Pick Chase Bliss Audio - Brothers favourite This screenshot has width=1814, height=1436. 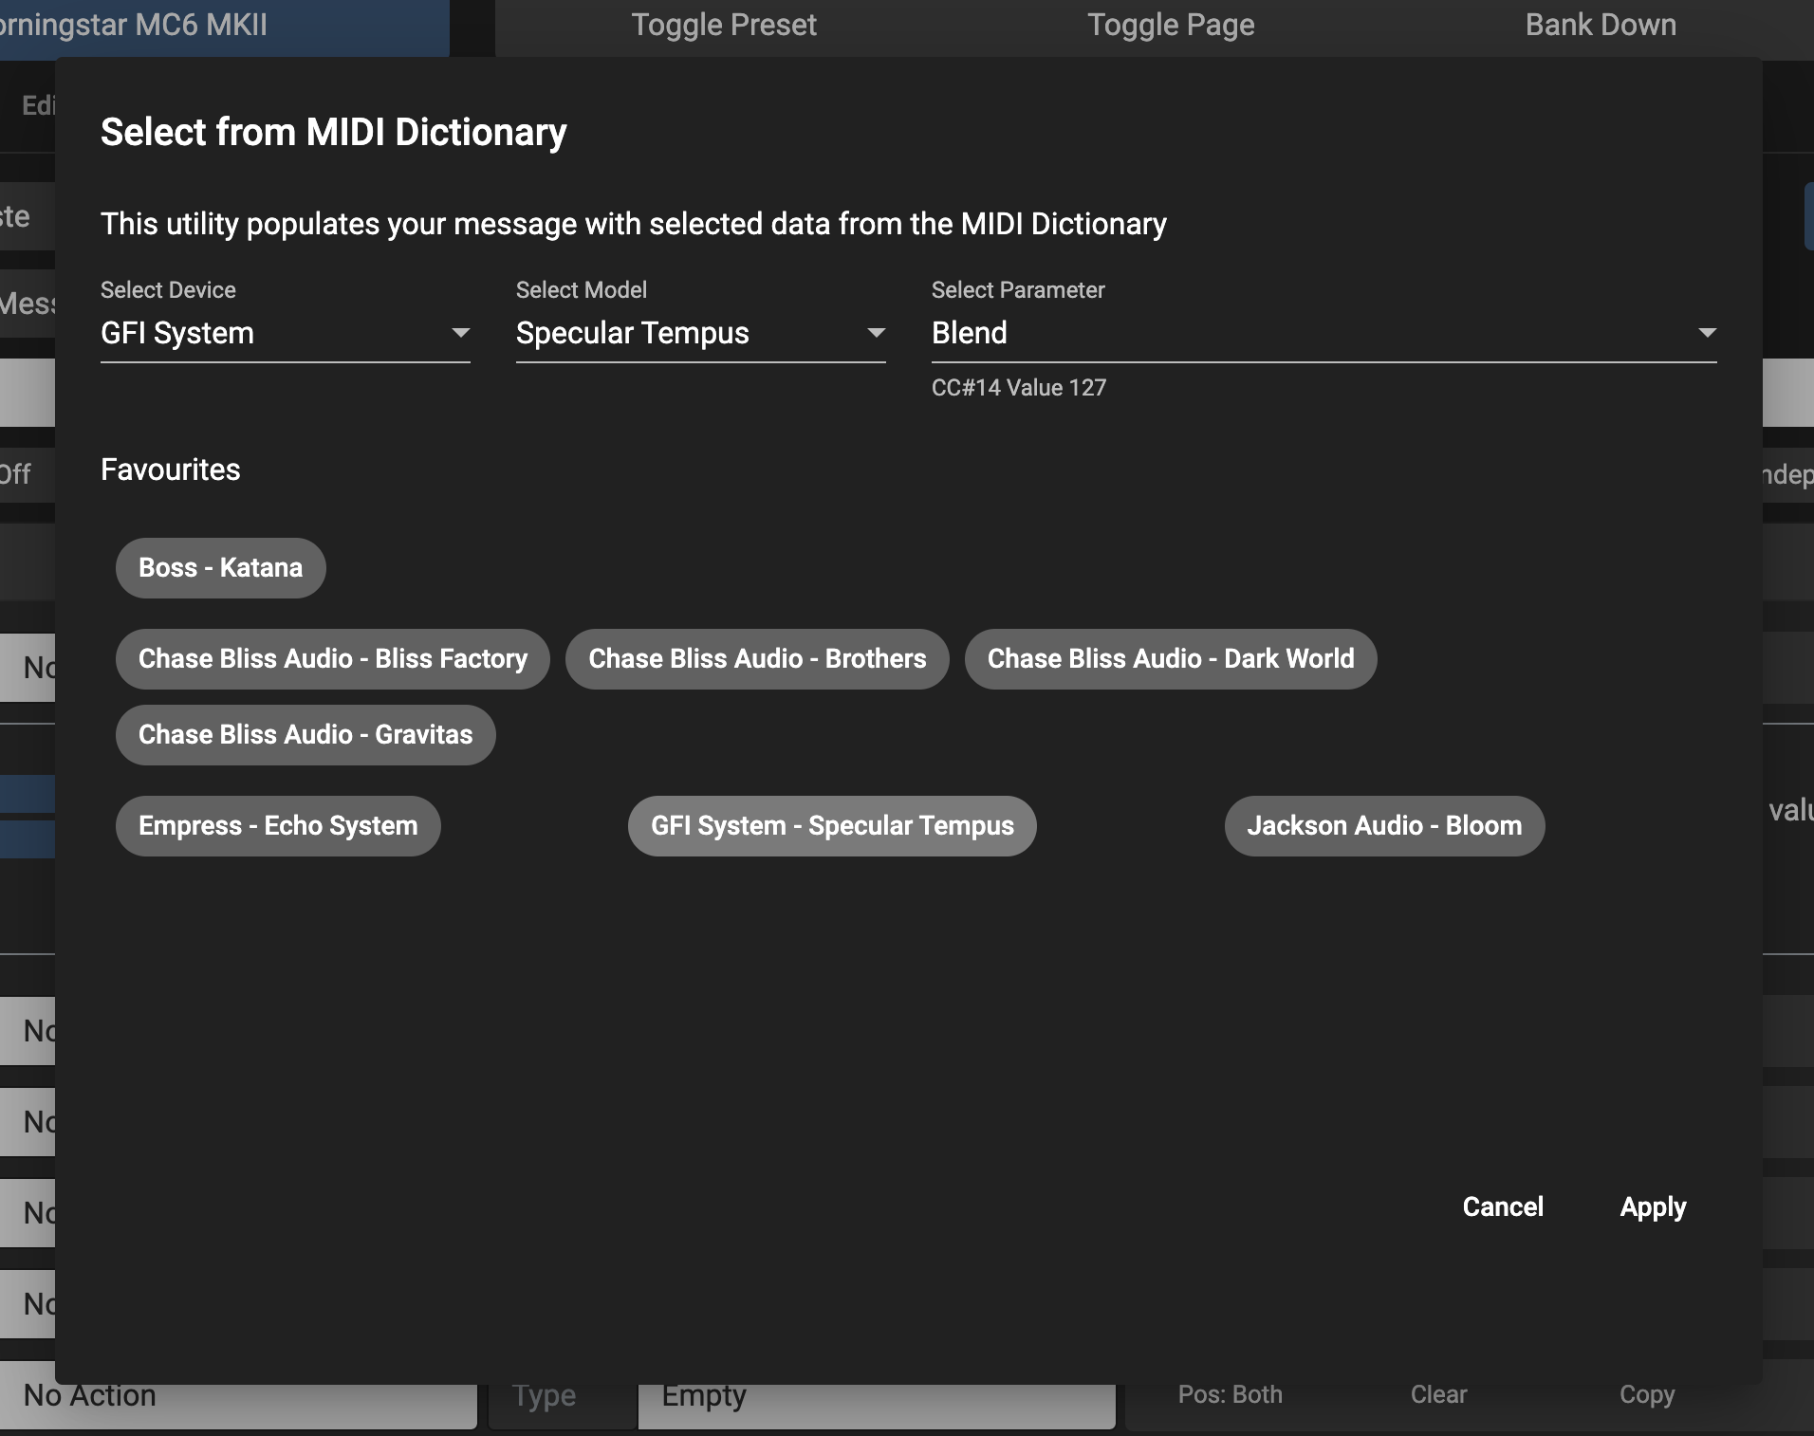pos(756,659)
